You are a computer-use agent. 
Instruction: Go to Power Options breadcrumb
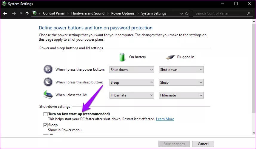(x=123, y=13)
